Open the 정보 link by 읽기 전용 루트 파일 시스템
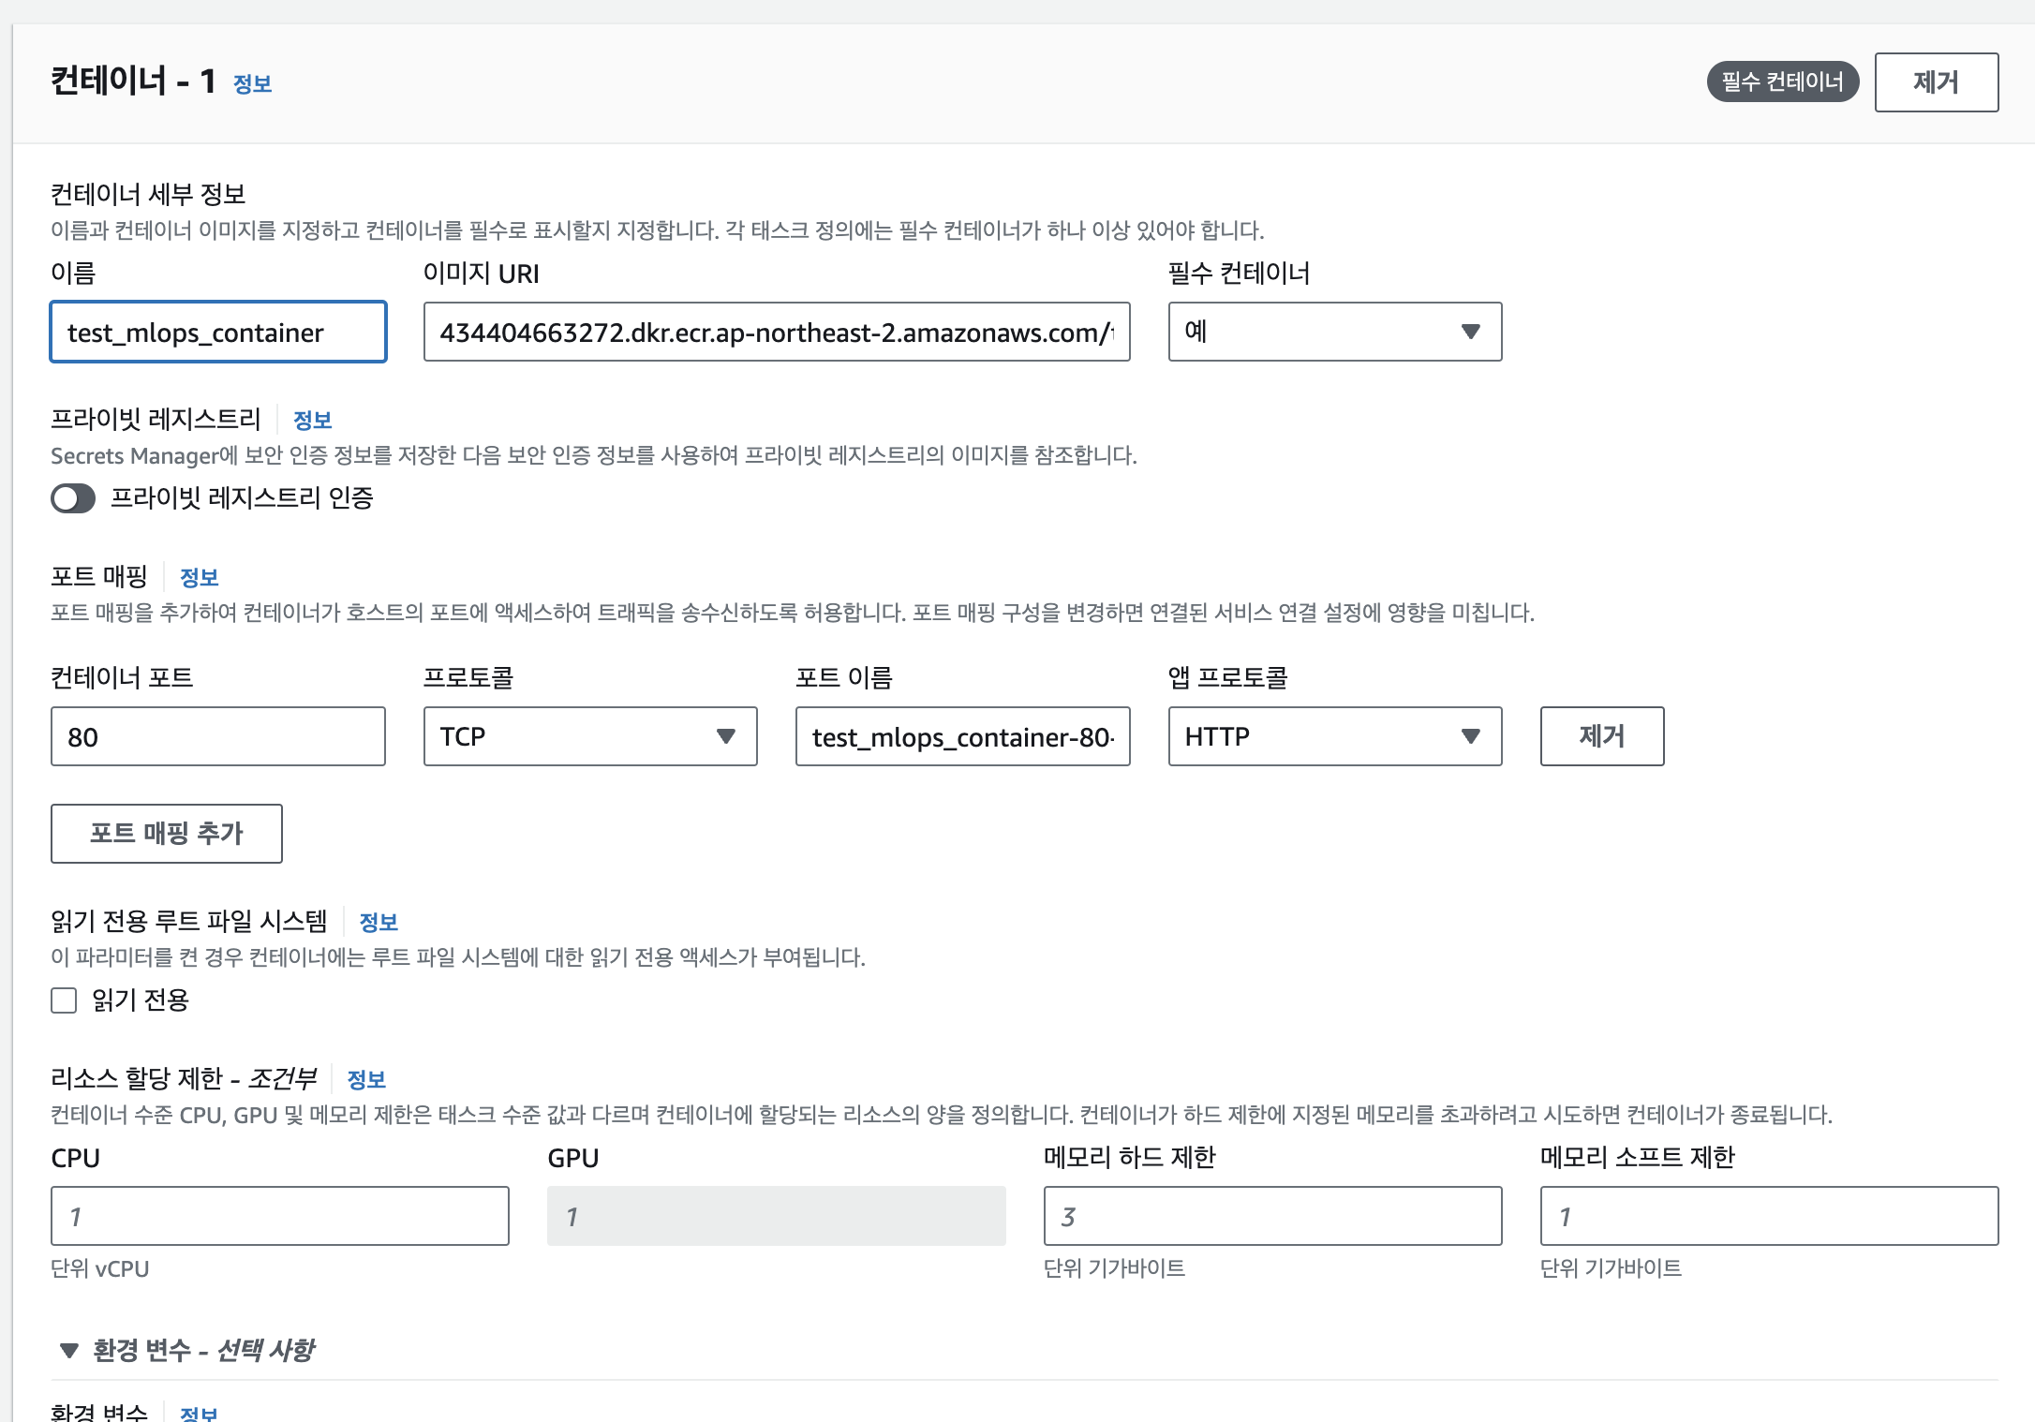Viewport: 2035px width, 1422px height. tap(379, 923)
